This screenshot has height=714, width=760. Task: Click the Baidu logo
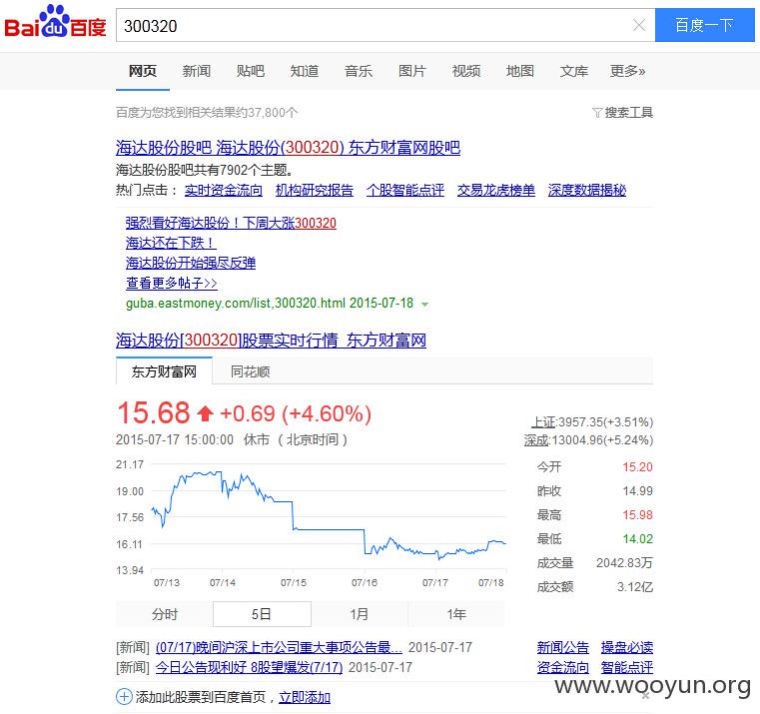[55, 22]
